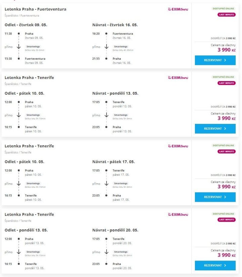Click Rezervovat for Praha - Fuerteventura flight

click(215, 60)
